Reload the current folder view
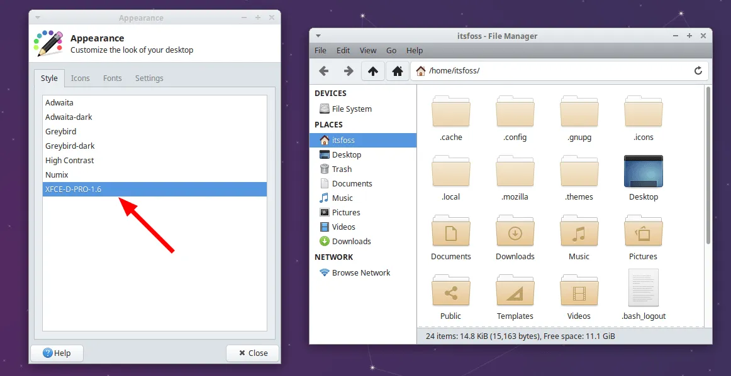Image resolution: width=731 pixels, height=376 pixels. click(x=698, y=71)
